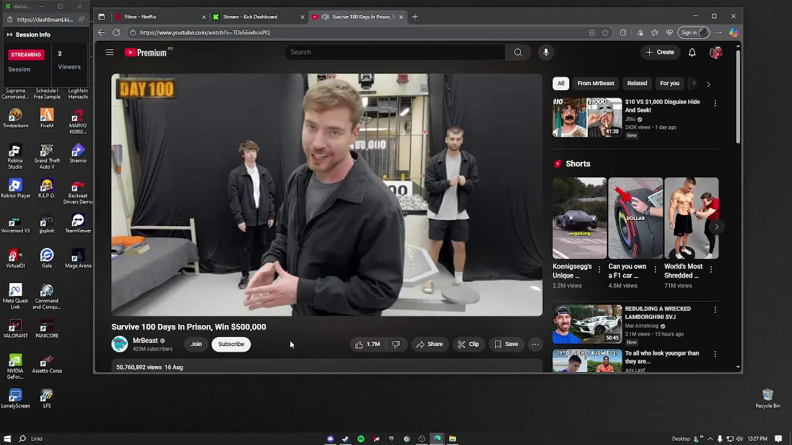Open a new browser tab

(415, 17)
